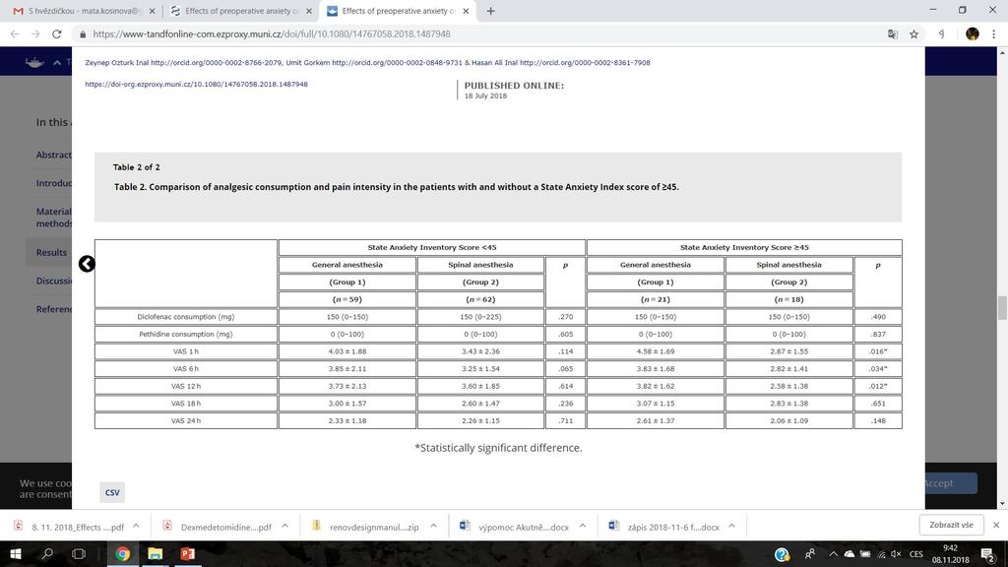Screen dimensions: 1008x567
Task: Open the doi-org.ezproxy.muni.cz article link
Action: [196, 85]
